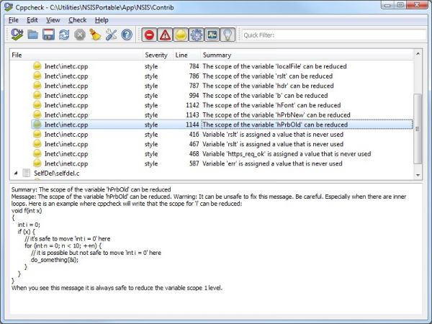Select the SelfDel\selfdel.c file entry

point(56,174)
